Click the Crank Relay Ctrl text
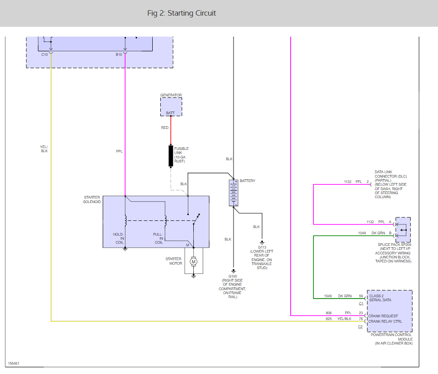 [x=385, y=321]
